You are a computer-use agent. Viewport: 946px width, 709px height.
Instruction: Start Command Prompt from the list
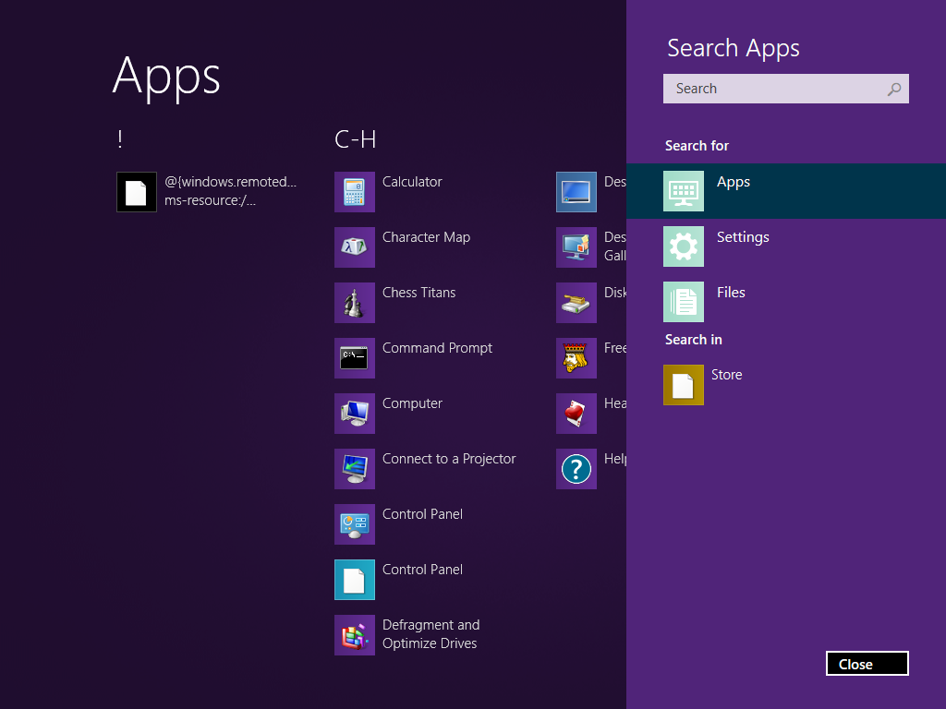354,358
